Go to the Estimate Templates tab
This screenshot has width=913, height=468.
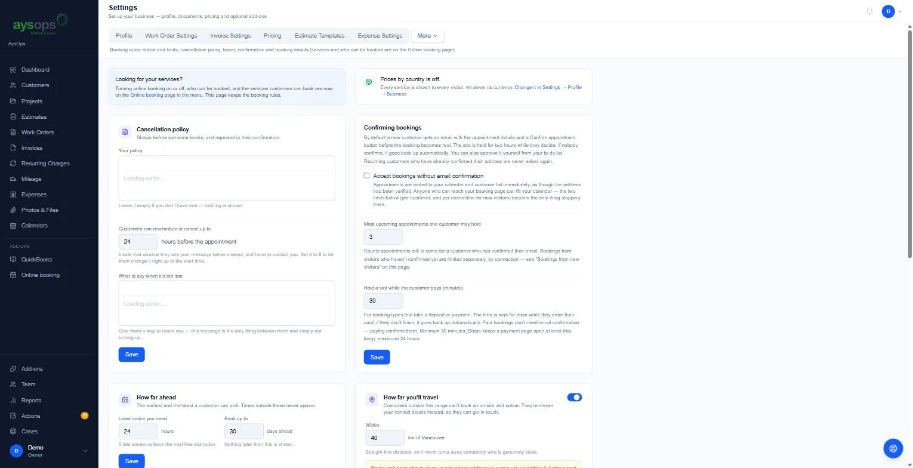coord(319,36)
